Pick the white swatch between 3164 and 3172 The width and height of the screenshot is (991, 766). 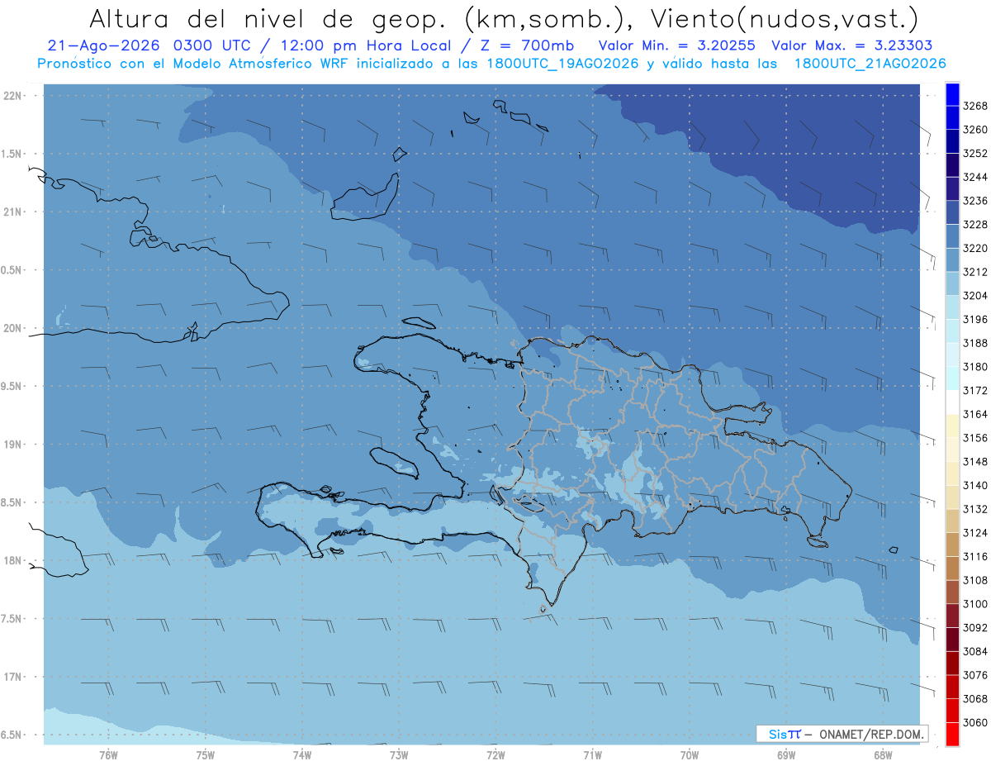(x=952, y=402)
